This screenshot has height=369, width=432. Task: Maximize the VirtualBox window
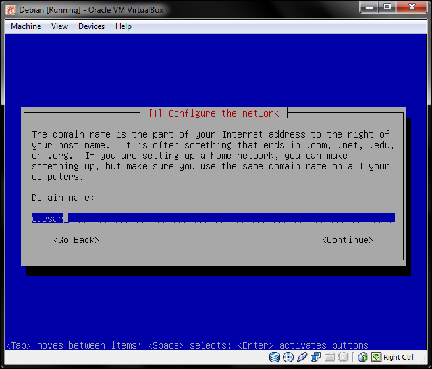387,7
